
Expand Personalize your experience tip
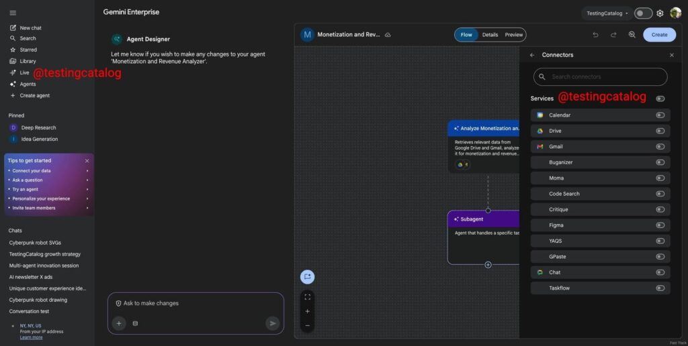[x=48, y=198]
